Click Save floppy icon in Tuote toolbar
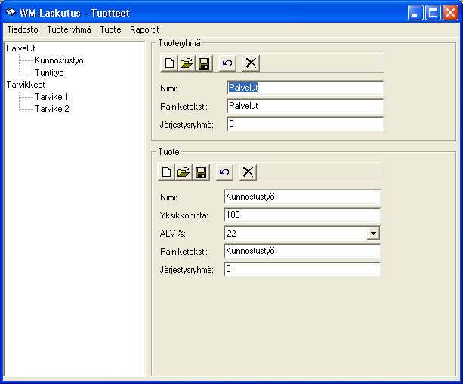The height and width of the screenshot is (384, 463). (201, 172)
